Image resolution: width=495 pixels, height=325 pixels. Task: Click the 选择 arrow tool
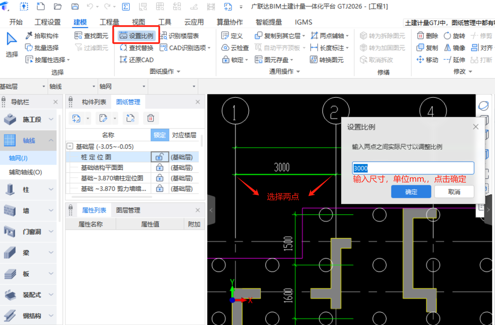coord(12,45)
